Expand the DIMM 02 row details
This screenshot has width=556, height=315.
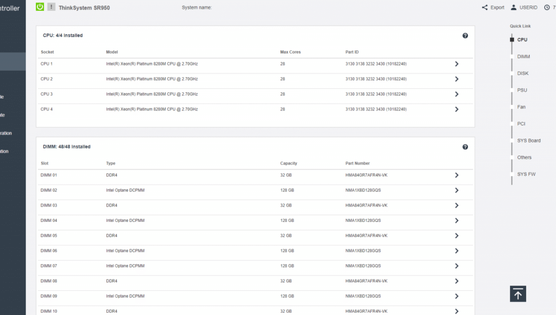click(457, 190)
